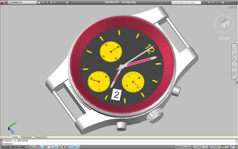Viewport: 238px width, 149px height.
Task: Click the Plot printer icon in toolbar
Action: pos(67,2)
